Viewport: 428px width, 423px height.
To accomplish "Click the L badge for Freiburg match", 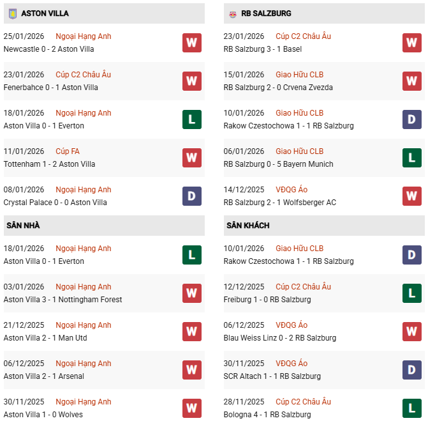I will [x=411, y=293].
